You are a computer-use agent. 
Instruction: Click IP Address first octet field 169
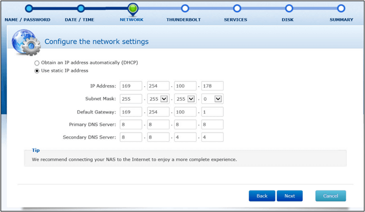tap(131, 86)
